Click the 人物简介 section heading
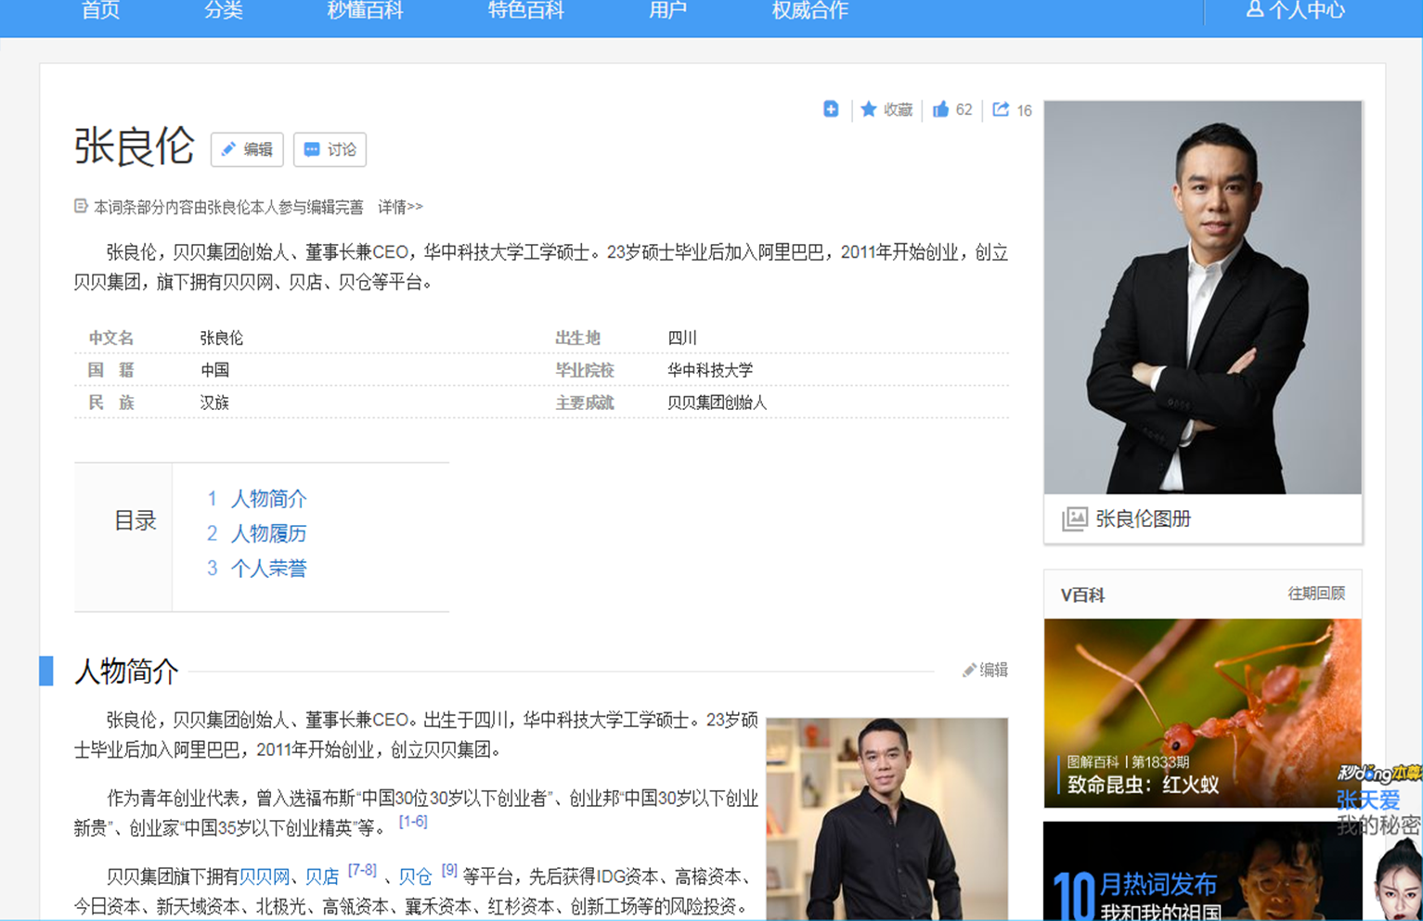1423x921 pixels. point(126,671)
